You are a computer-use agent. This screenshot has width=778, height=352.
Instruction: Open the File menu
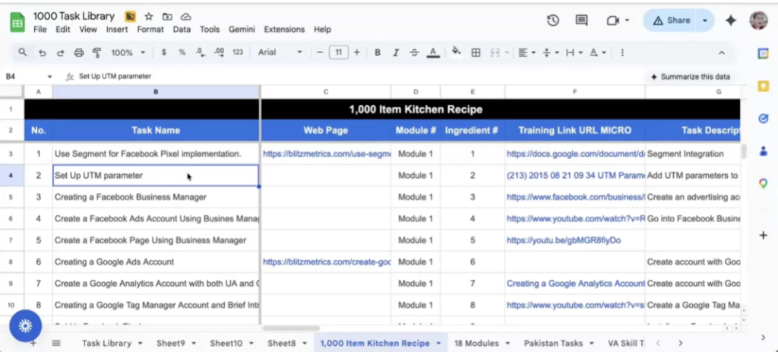(x=40, y=30)
